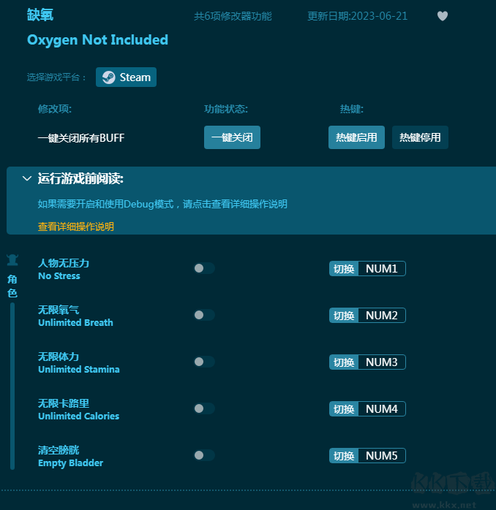Click 切换 button for NUM2 hotkey
Screen dimensions: 496x510
point(344,316)
